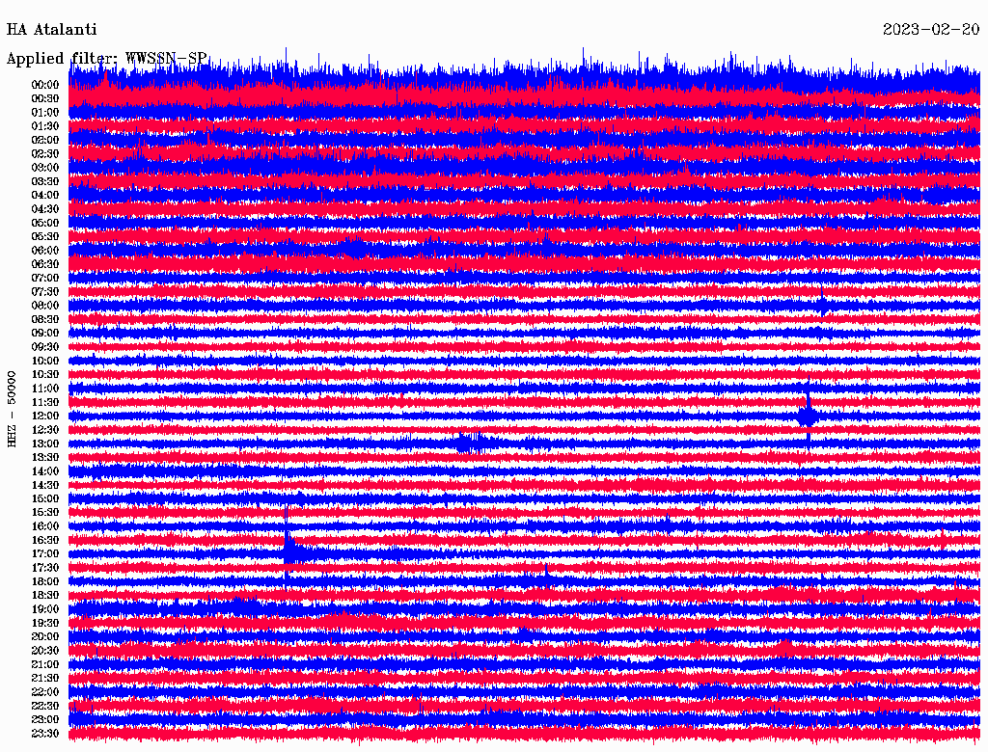The width and height of the screenshot is (988, 752).
Task: Click the 23:00 time label
Action: pyautogui.click(x=45, y=719)
